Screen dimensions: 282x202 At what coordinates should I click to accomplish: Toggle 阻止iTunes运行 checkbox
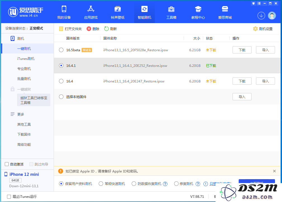click(9, 197)
